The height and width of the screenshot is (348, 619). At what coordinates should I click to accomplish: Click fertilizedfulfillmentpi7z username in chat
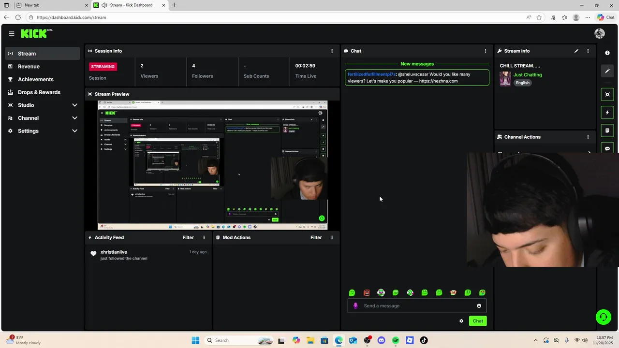point(371,74)
